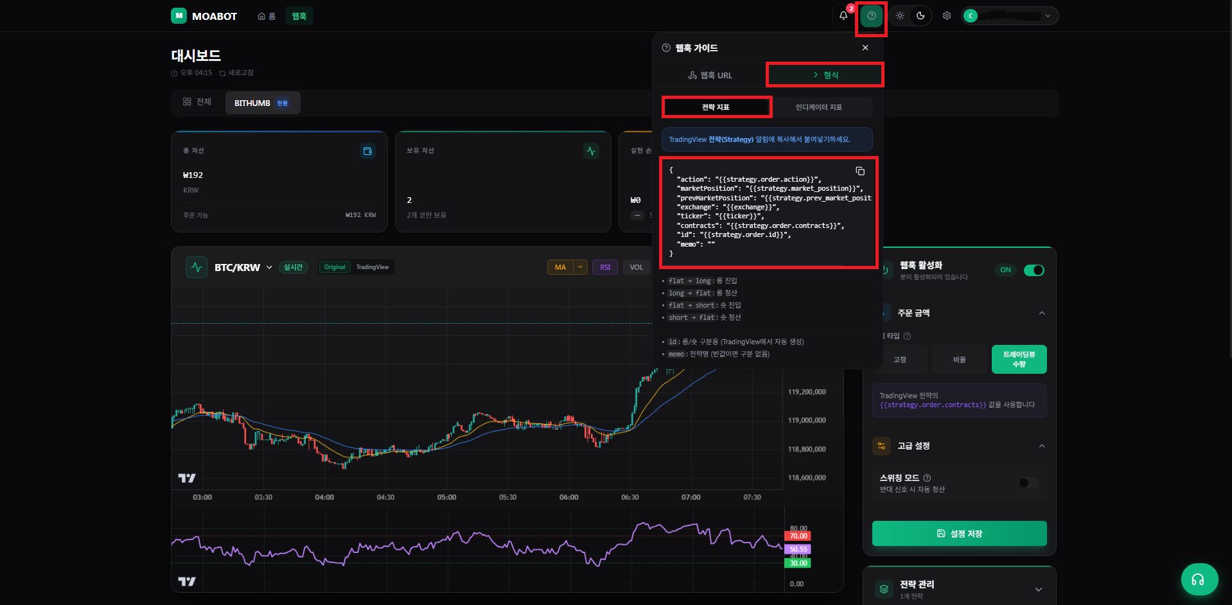Viewport: 1232px width, 605px height.
Task: Toggle the VOL indicator
Action: click(636, 267)
